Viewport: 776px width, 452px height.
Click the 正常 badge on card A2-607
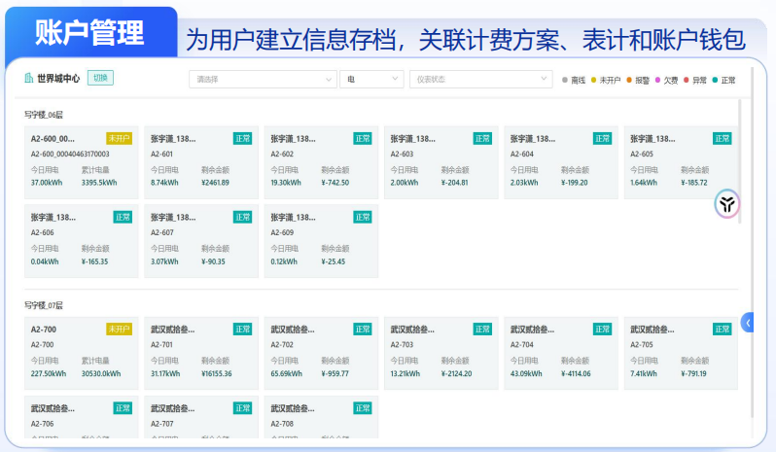(242, 217)
